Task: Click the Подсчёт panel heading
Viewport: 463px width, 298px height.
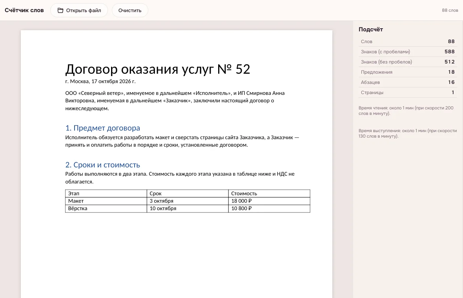Action: tap(370, 29)
